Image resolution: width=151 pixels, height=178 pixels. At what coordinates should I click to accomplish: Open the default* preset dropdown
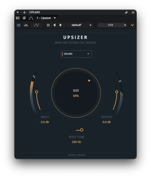(x=81, y=25)
